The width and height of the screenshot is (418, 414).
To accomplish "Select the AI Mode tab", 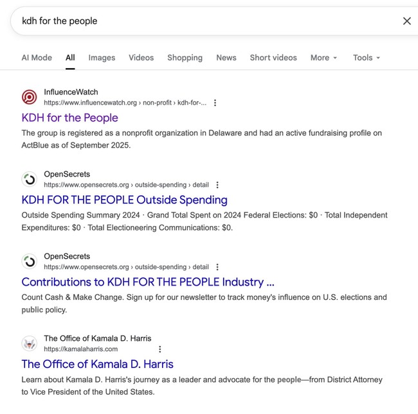I will 37,58.
